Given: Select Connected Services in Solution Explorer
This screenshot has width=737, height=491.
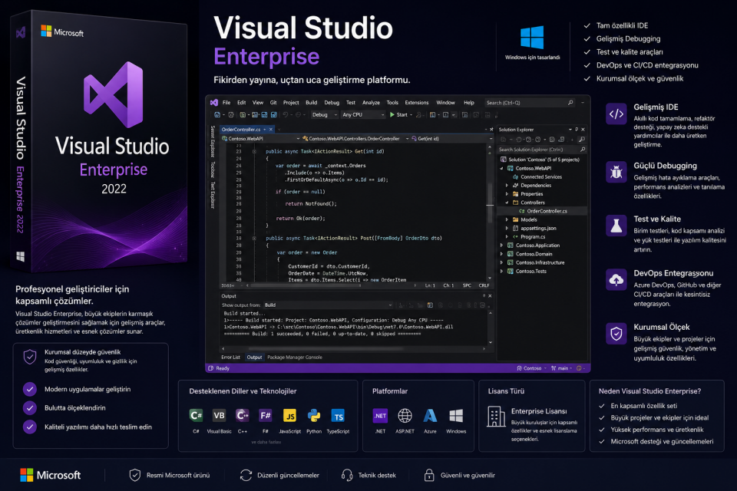Looking at the screenshot, I should 540,177.
